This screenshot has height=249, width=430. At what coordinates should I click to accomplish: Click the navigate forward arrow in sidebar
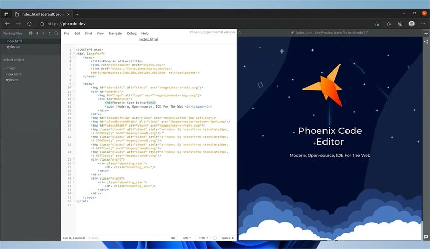43,33
